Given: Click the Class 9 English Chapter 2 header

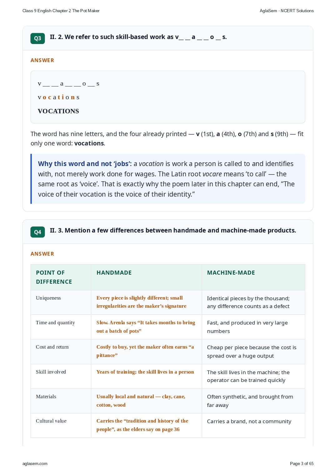Looking at the screenshot, I should click(61, 11).
